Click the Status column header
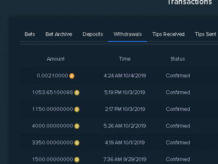Image resolution: width=218 pixels, height=164 pixels. (177, 59)
